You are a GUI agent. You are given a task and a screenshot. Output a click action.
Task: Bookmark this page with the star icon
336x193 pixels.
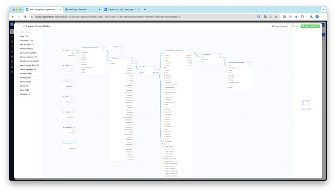[x=276, y=17]
